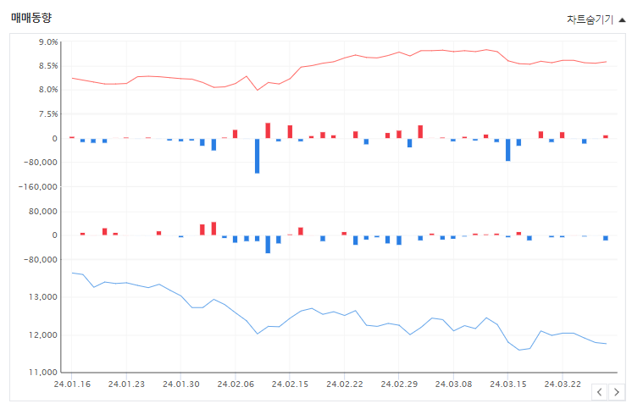Viewport: 632px width, 409px height.
Task: Click the 9.0% axis label
Action: [x=48, y=41]
